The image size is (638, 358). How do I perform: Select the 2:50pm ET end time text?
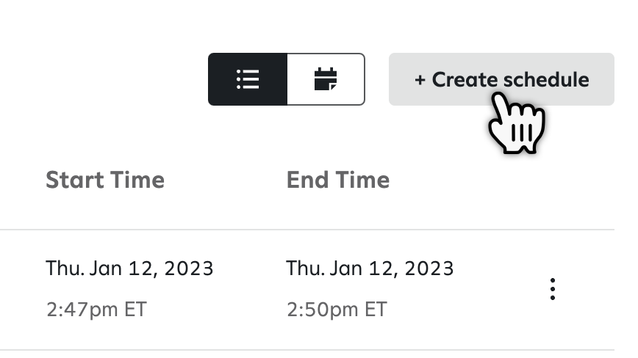(x=337, y=310)
